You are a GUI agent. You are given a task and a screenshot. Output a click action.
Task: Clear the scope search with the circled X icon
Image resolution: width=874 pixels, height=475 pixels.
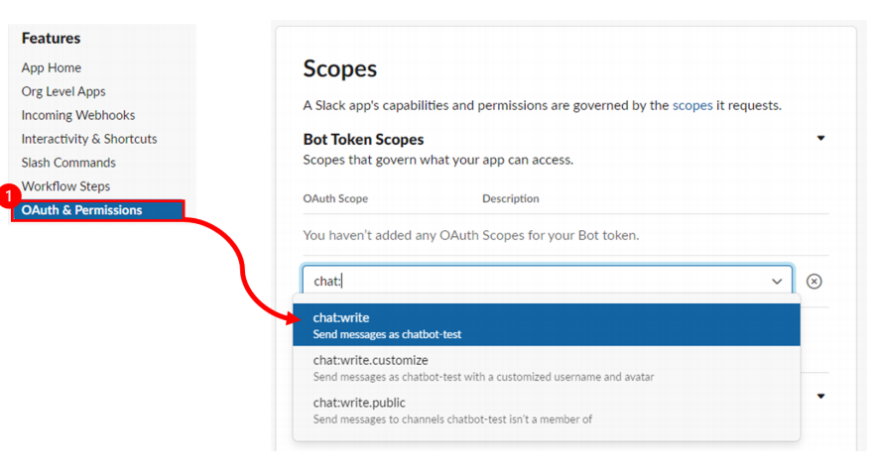click(x=813, y=282)
